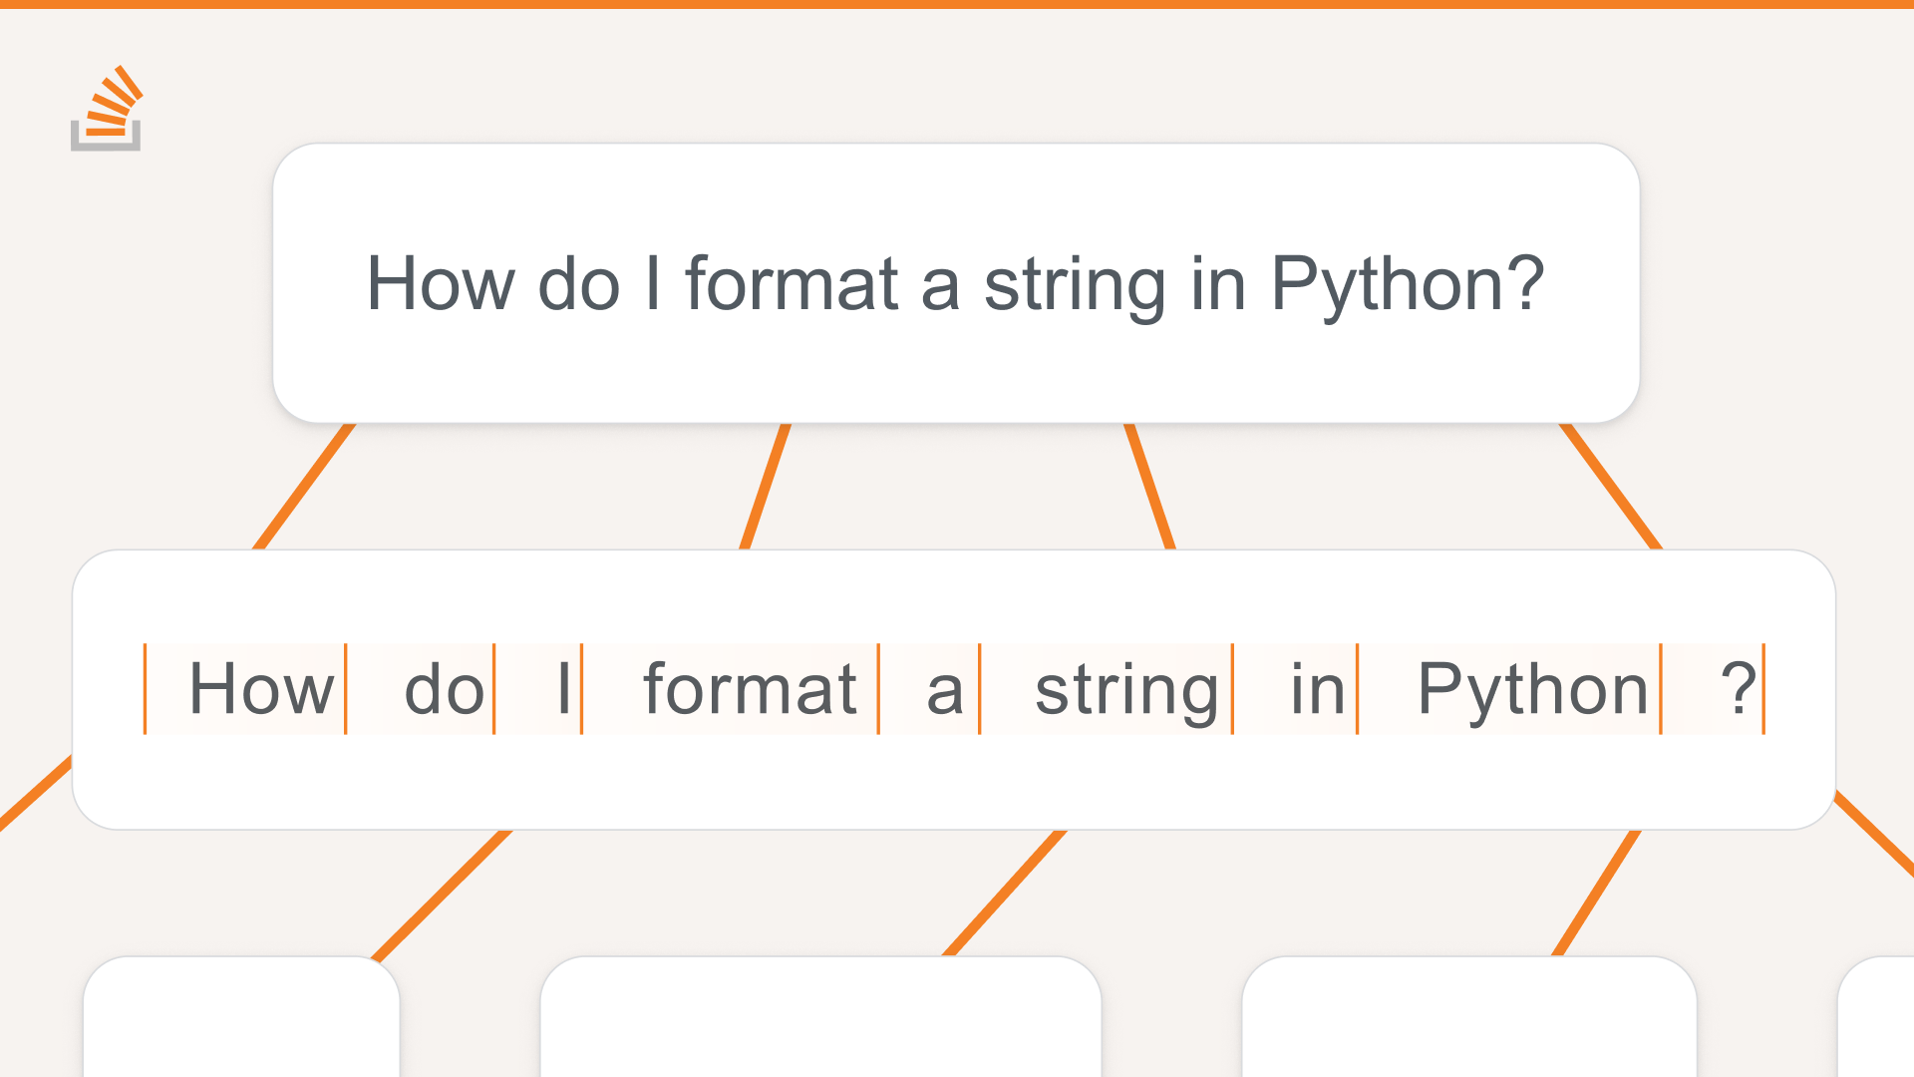Click the word "How" in the top question

pyautogui.click(x=440, y=285)
